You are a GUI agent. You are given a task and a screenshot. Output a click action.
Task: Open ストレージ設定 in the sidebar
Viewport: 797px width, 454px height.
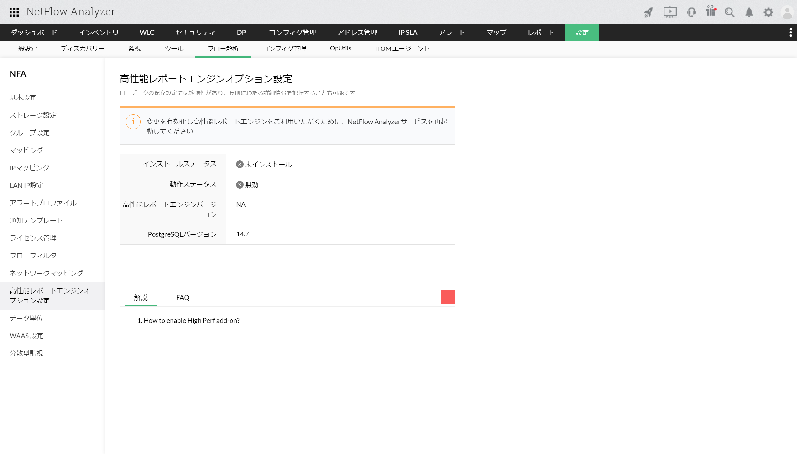tap(33, 115)
